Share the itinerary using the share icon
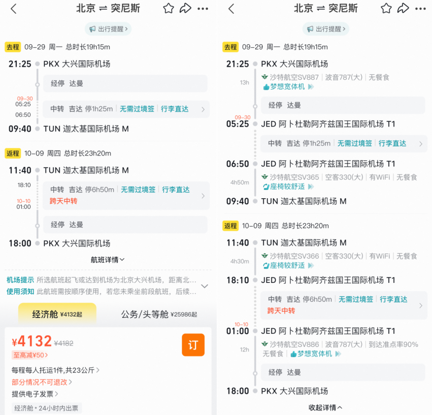This screenshot has height=415, width=432. [186, 8]
